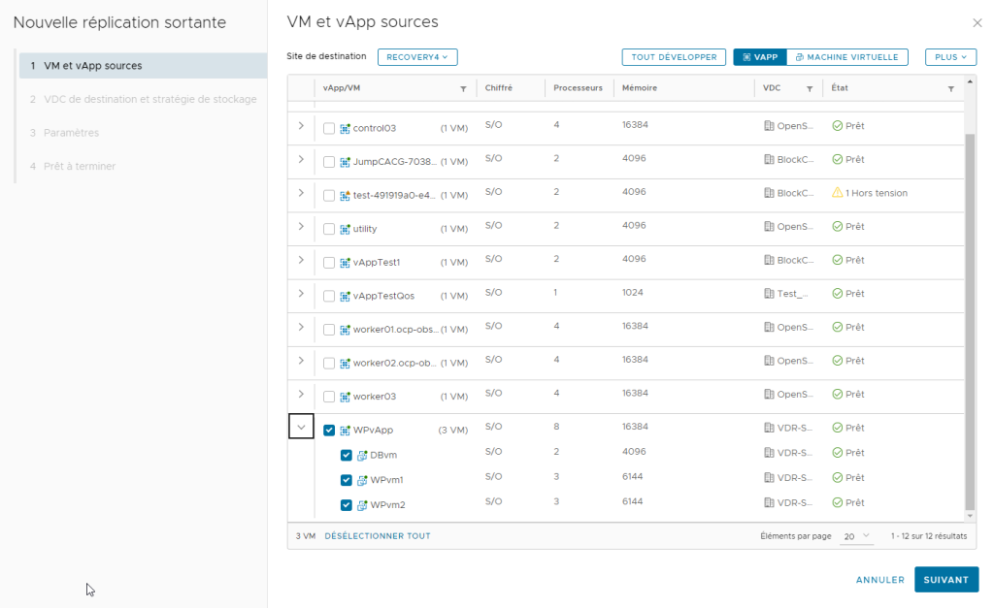Open the RECOVERY4 destination site dropdown
This screenshot has width=994, height=608.
pyautogui.click(x=417, y=57)
